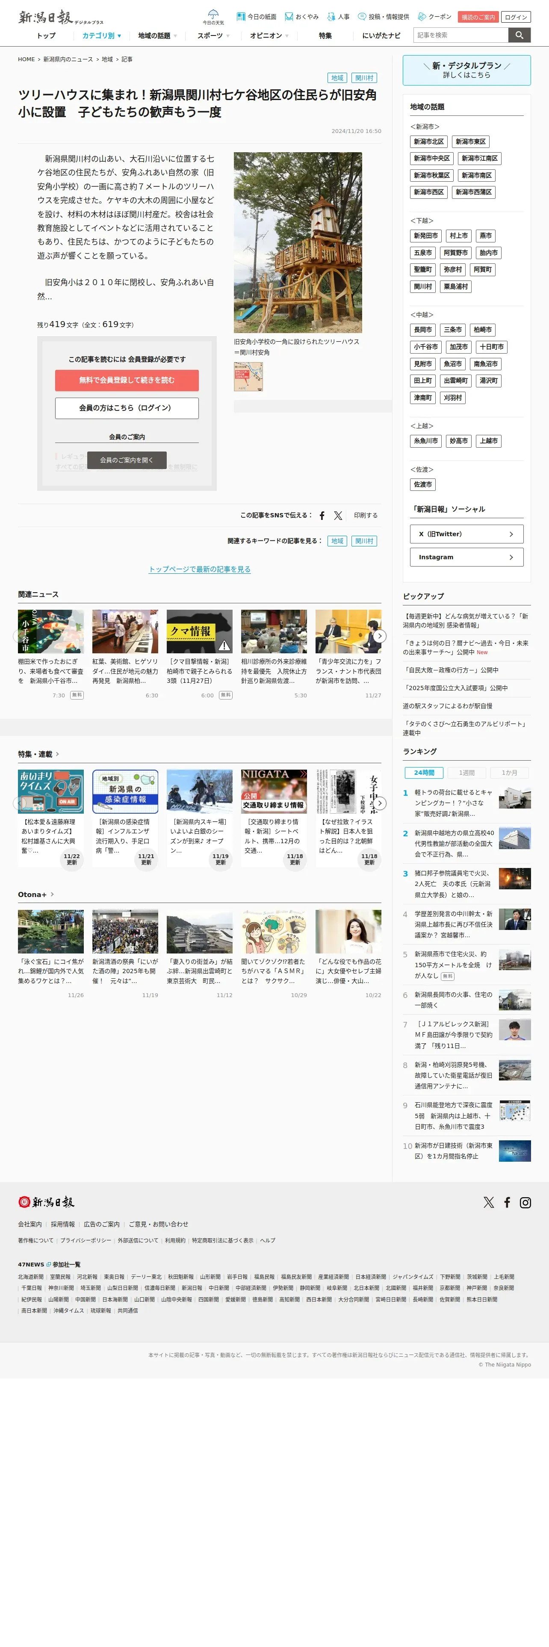Click 新潟日報 logo in header
This screenshot has height=1647, width=549.
pyautogui.click(x=60, y=17)
